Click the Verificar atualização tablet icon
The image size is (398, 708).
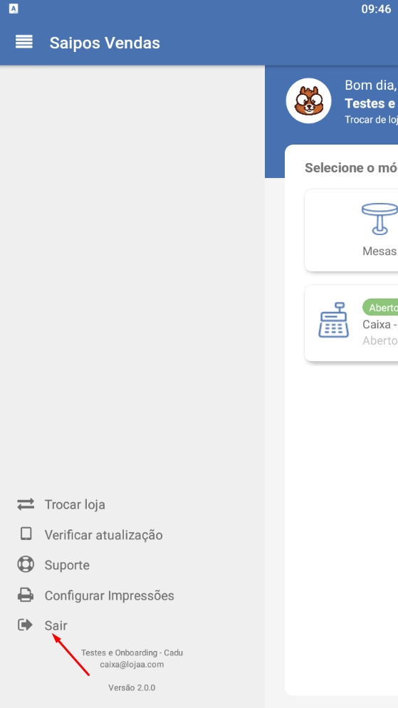[x=26, y=534]
